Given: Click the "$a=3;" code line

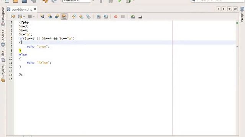Looking at the screenshot, I should pyautogui.click(x=24, y=26).
